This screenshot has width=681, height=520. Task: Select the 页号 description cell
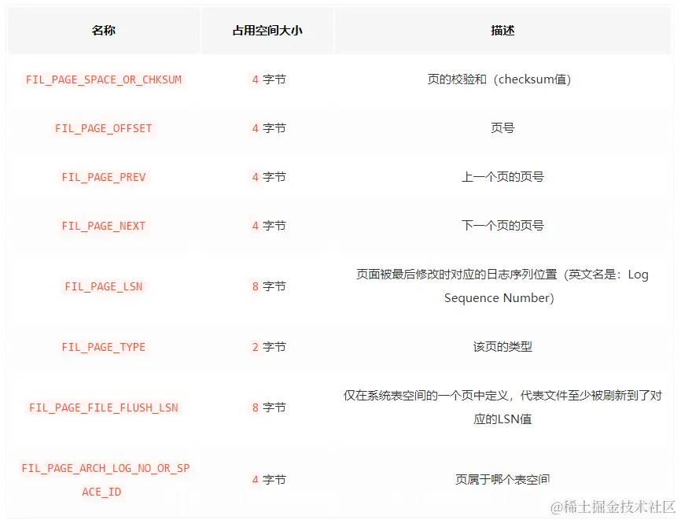(x=502, y=128)
